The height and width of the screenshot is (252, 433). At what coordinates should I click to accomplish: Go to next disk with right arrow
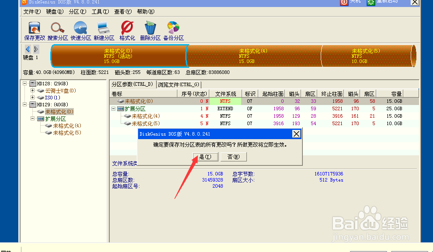point(36,49)
